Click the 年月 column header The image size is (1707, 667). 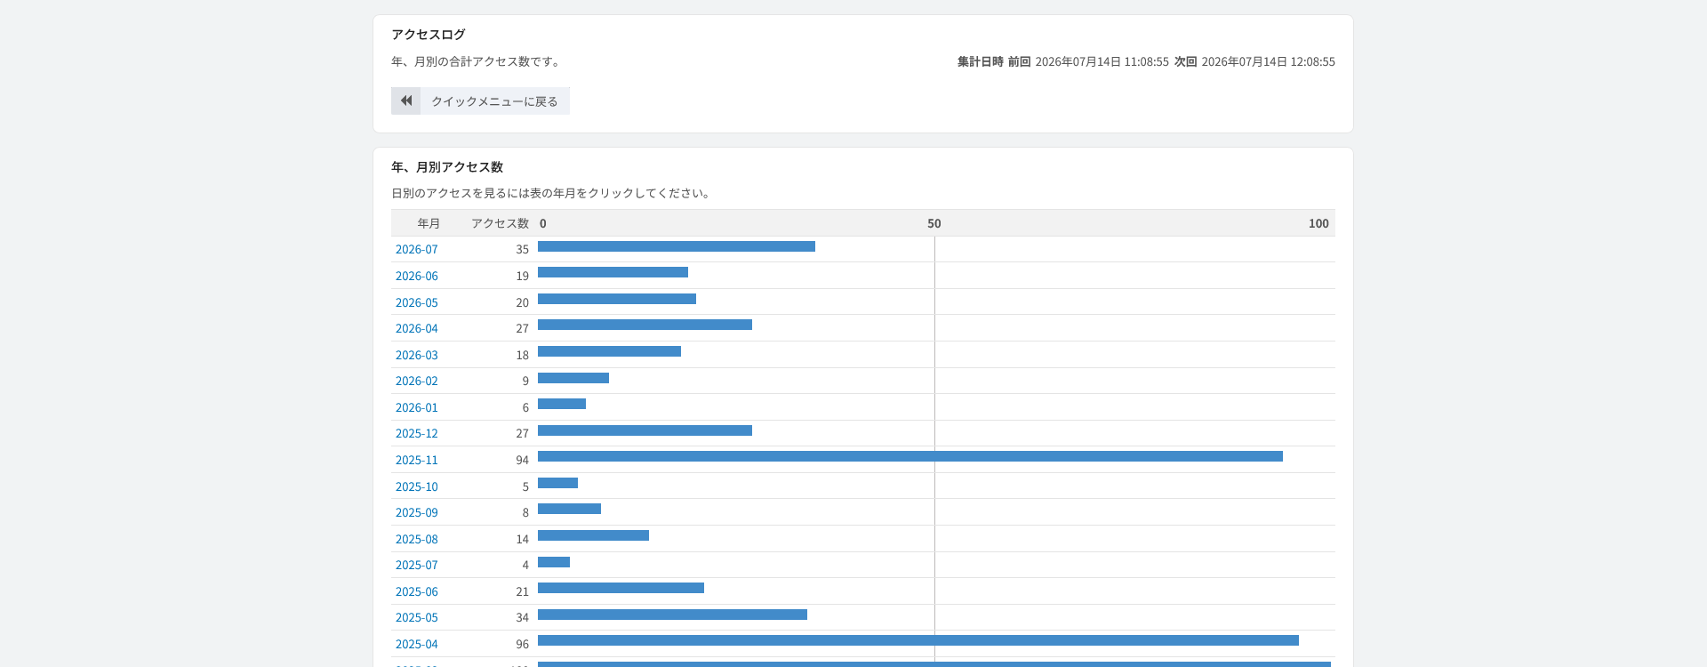coord(429,224)
